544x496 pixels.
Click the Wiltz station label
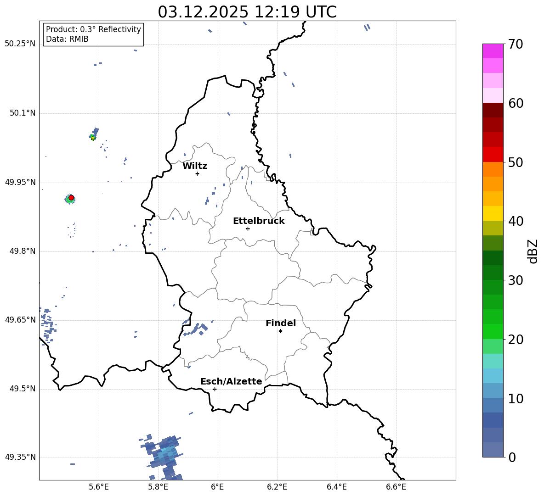[195, 166]
